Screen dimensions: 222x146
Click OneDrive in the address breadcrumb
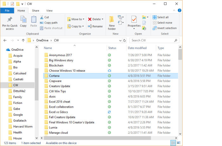42,41
